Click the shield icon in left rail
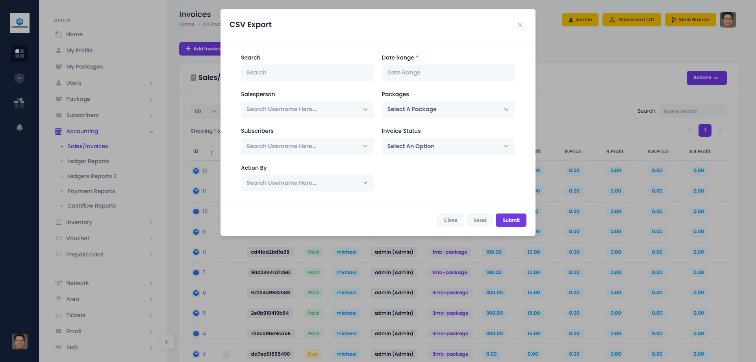Screen dimensions: 756x362 pyautogui.click(x=19, y=78)
